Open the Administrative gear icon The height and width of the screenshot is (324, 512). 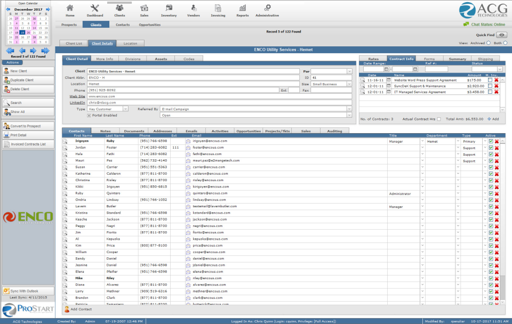pyautogui.click(x=267, y=11)
